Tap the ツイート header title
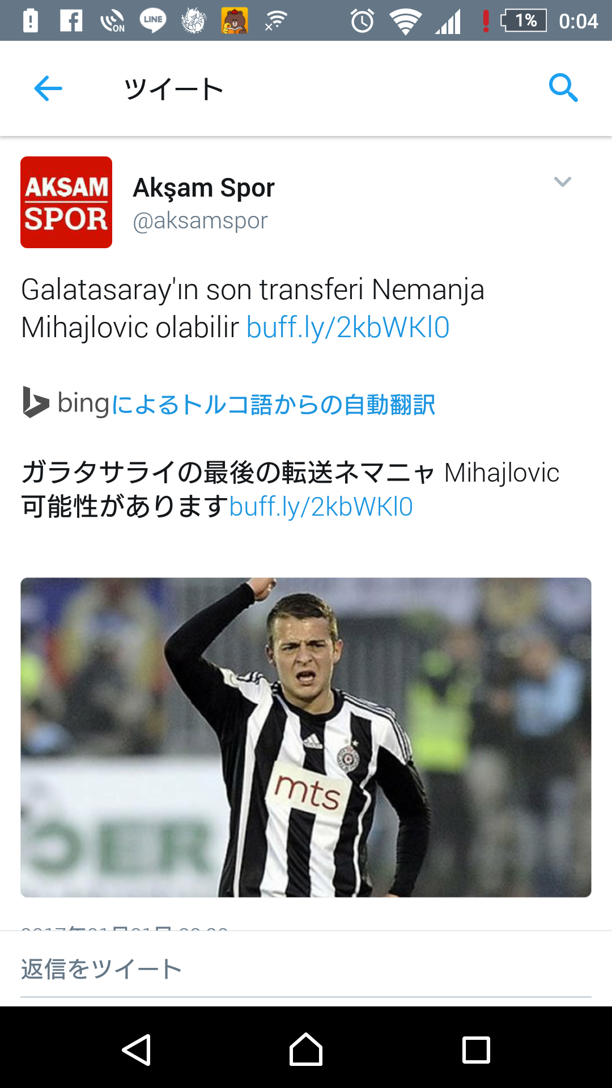Viewport: 612px width, 1088px height. tap(173, 89)
